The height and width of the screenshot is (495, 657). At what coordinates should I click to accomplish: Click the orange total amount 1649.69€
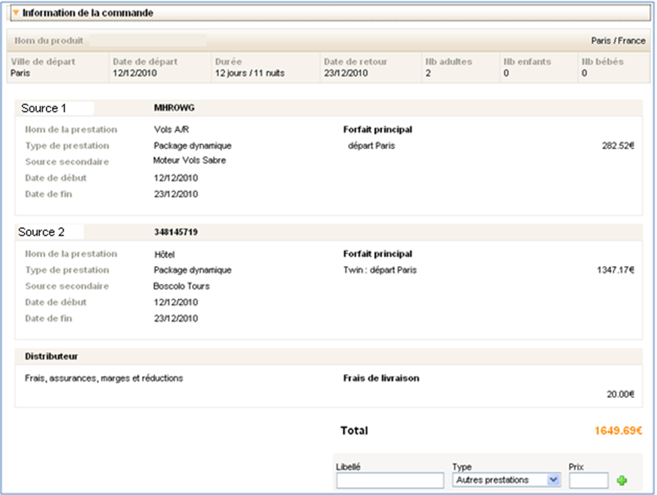619,431
